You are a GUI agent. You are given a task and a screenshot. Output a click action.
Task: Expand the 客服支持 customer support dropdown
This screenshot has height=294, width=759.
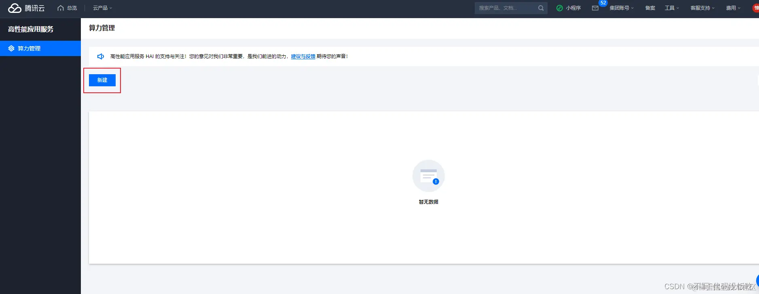pyautogui.click(x=702, y=8)
